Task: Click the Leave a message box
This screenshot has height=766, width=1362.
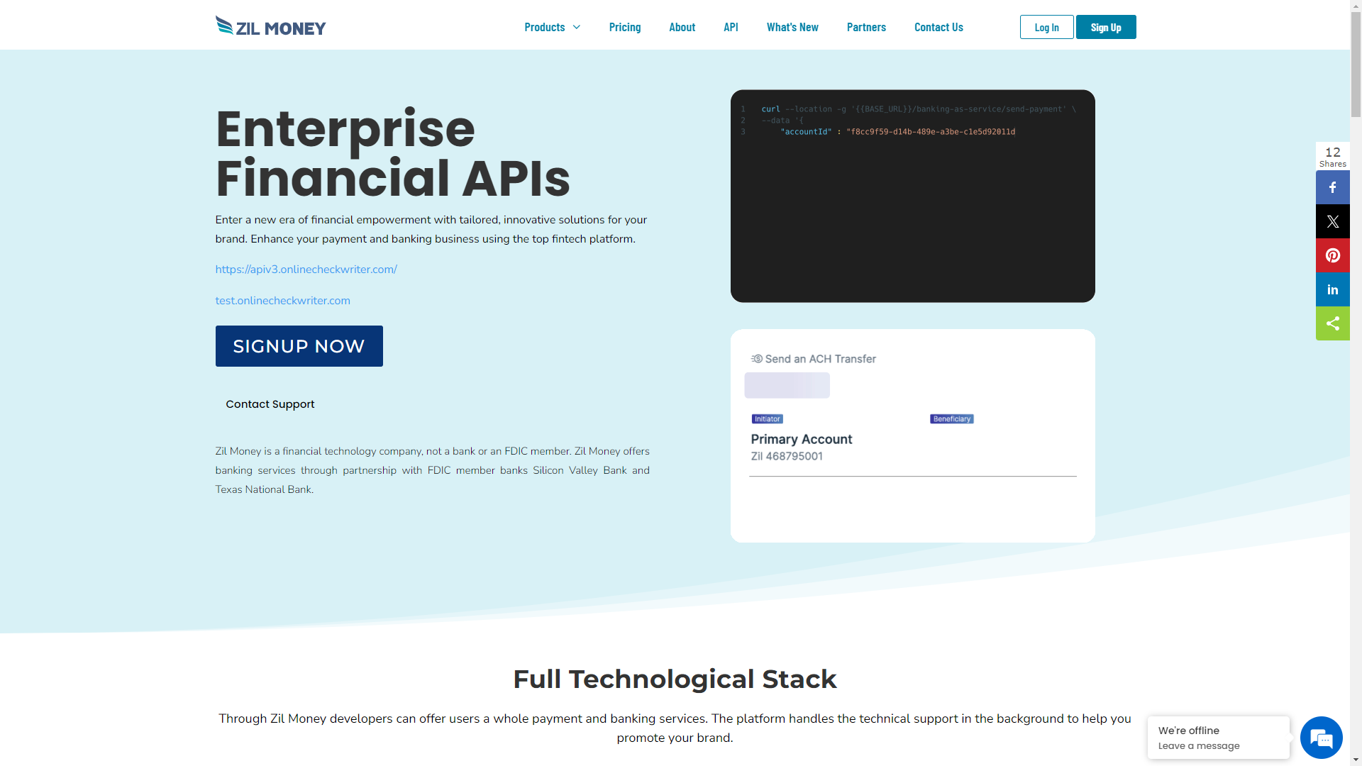Action: tap(1217, 738)
